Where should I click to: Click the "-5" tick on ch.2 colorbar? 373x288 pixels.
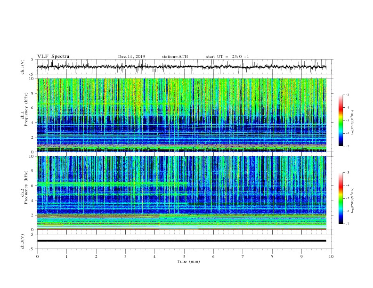(x=347, y=198)
